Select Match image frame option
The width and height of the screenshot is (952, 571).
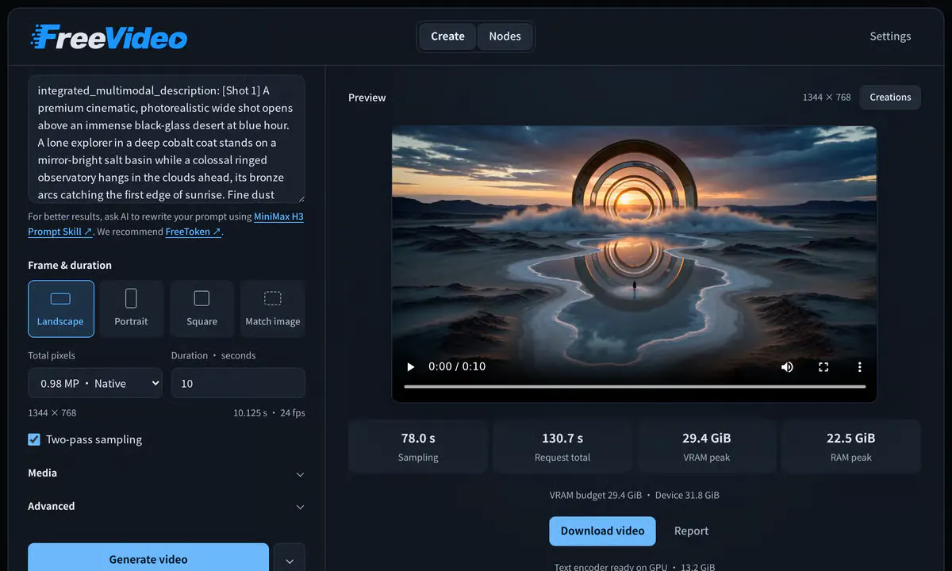coord(273,308)
